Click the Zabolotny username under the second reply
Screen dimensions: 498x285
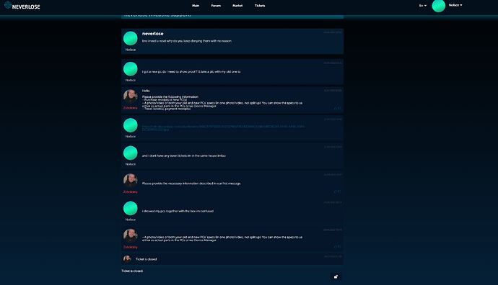[x=130, y=192]
